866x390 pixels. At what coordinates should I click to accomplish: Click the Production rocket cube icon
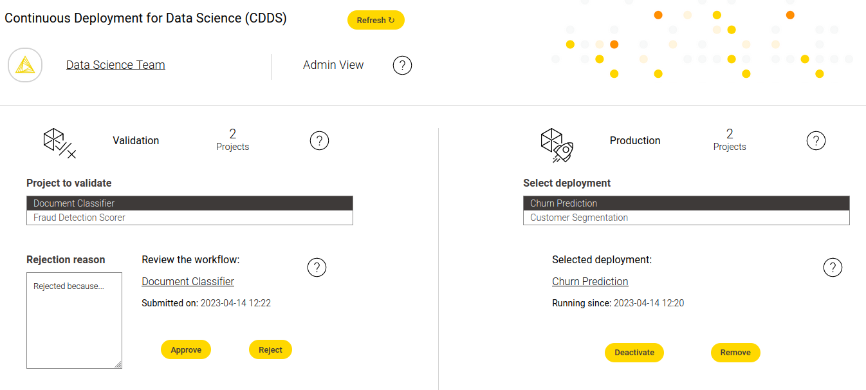tap(557, 144)
